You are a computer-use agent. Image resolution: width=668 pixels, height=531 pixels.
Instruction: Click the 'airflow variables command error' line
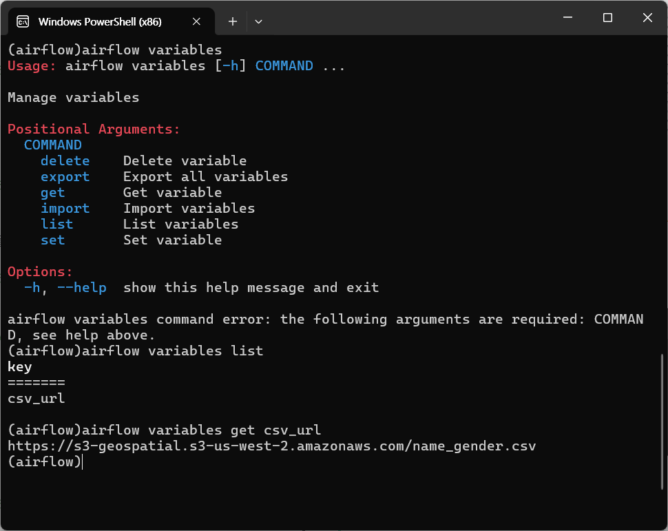tap(326, 327)
